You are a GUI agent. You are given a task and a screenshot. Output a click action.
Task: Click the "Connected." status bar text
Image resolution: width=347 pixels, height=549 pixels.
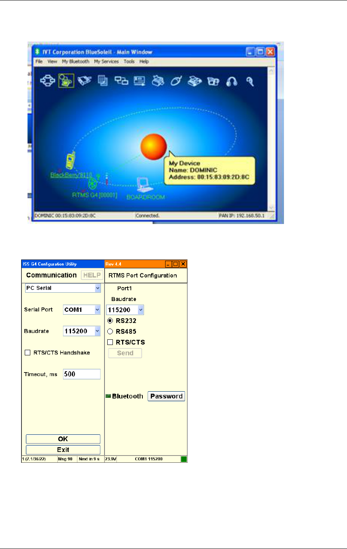(148, 216)
